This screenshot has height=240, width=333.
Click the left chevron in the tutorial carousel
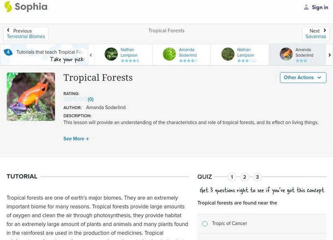(x=91, y=55)
